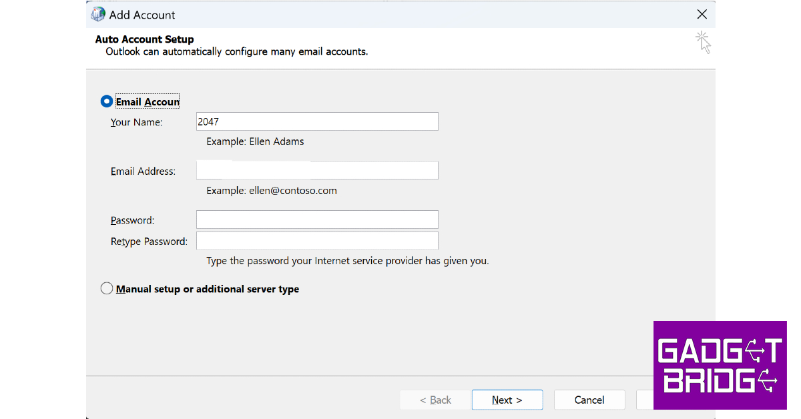Click the "Add Account" title bar text
The width and height of the screenshot is (801, 419).
pos(142,15)
